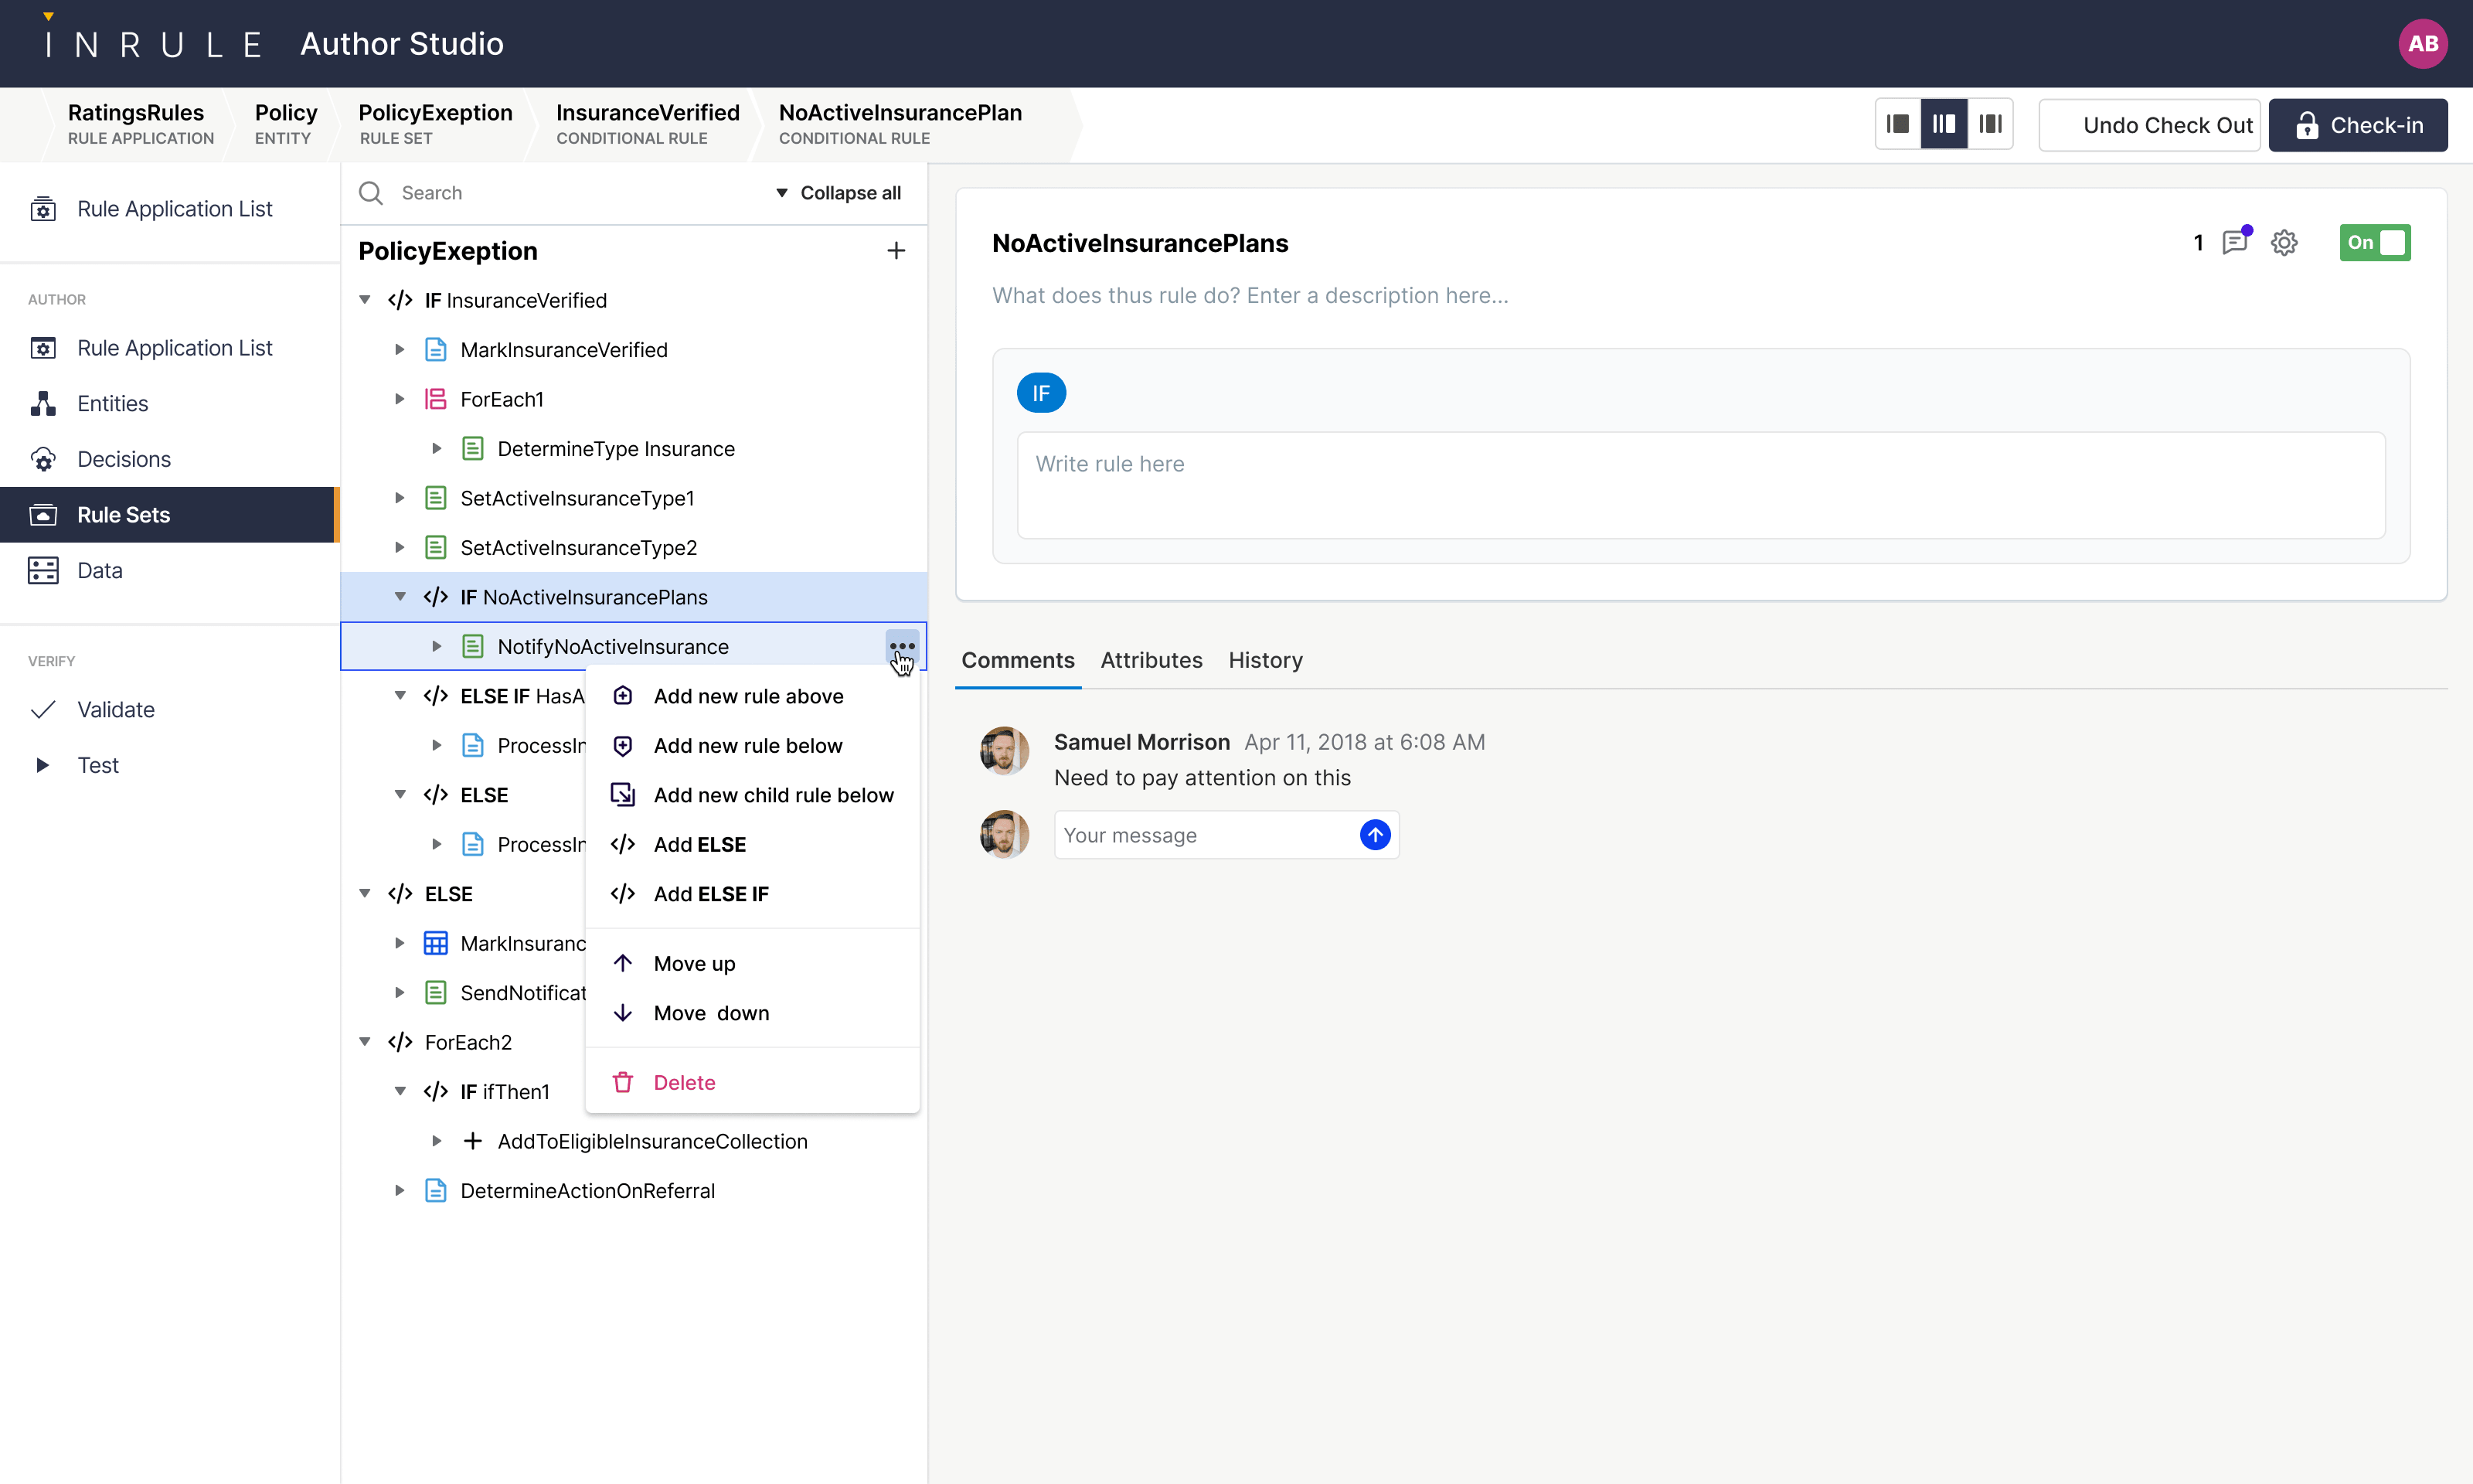This screenshot has height=1484, width=2473.
Task: Choose Add new child rule below
Action: (x=752, y=795)
